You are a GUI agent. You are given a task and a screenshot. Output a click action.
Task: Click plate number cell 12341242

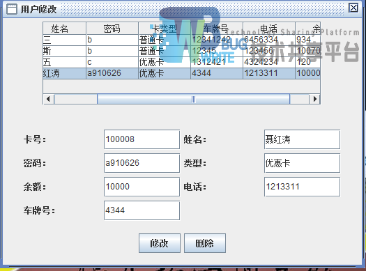pyautogui.click(x=217, y=40)
